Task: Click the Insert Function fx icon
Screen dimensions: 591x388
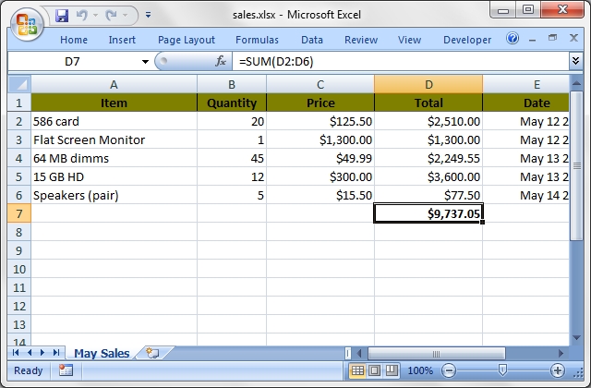Action: (221, 61)
